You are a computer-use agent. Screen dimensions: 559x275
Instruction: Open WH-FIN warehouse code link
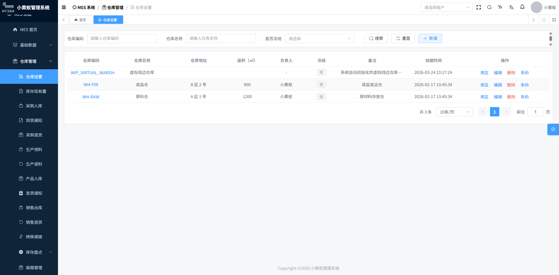click(91, 85)
